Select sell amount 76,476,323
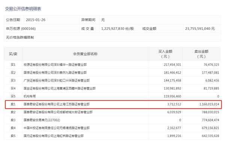225x146 pixels. point(211,65)
